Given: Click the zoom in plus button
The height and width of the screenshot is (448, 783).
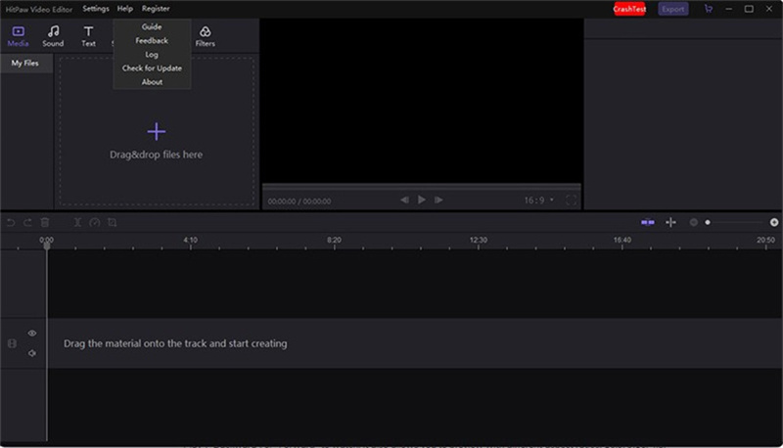Looking at the screenshot, I should point(774,222).
